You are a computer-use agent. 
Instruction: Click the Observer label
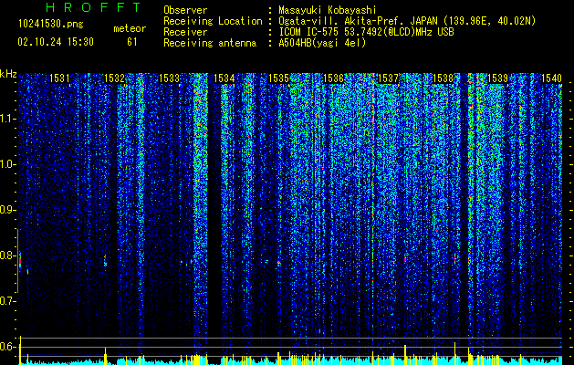185,10
